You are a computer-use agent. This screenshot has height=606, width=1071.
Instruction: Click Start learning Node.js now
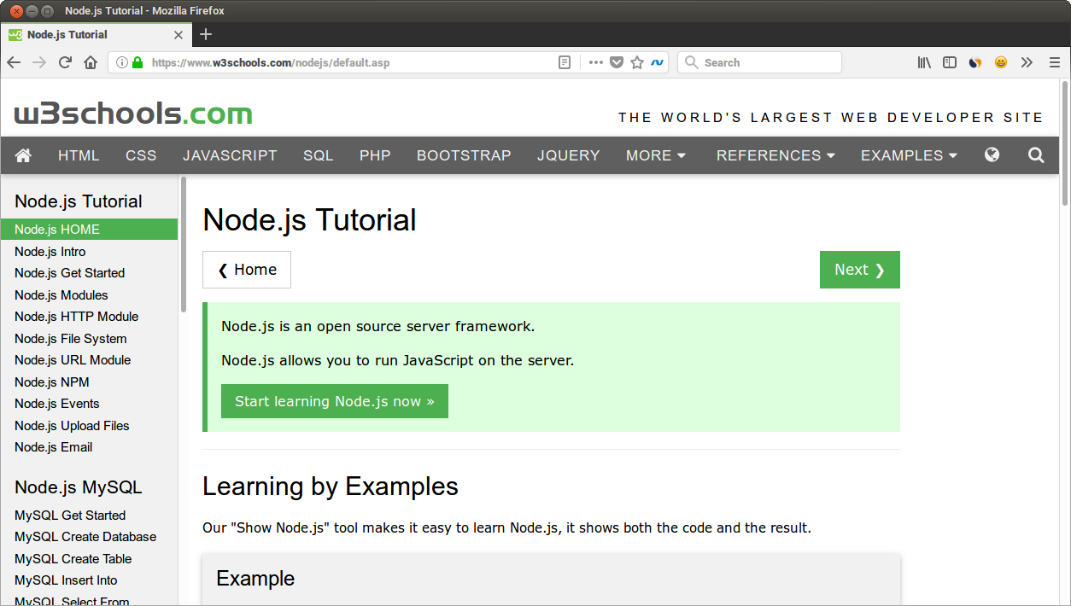[x=334, y=400]
